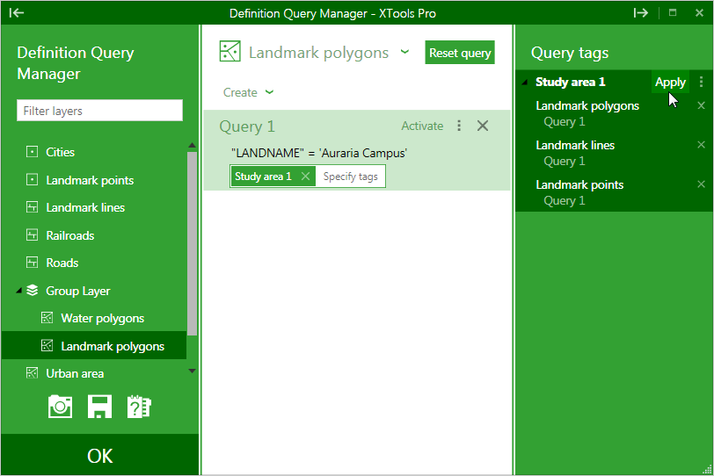This screenshot has height=476, width=714.
Task: Save queries with the floppy disk icon
Action: click(99, 407)
